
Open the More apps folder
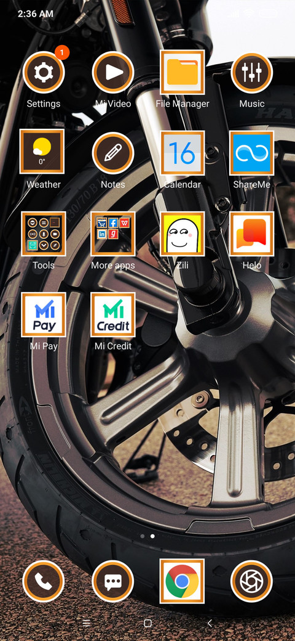[113, 234]
